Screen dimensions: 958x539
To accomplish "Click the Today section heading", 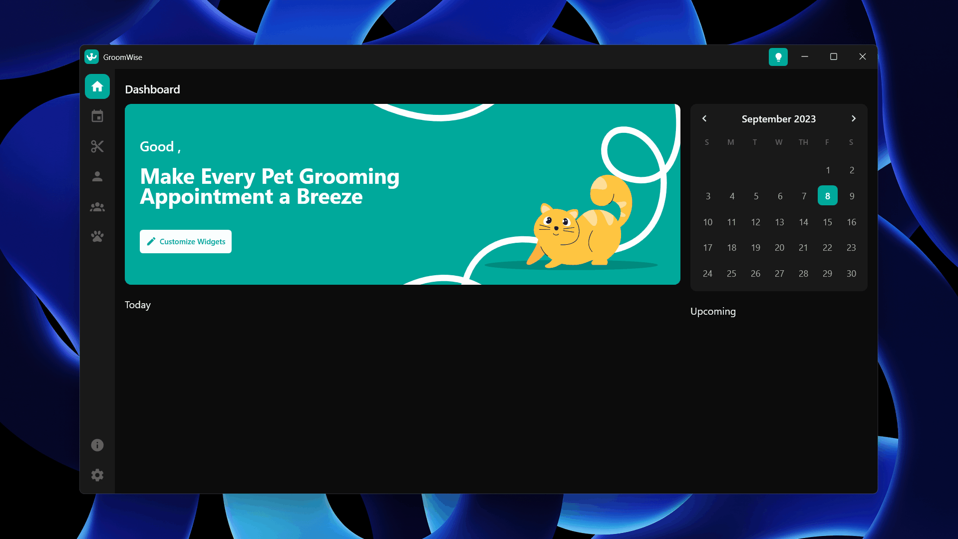I will [x=138, y=305].
